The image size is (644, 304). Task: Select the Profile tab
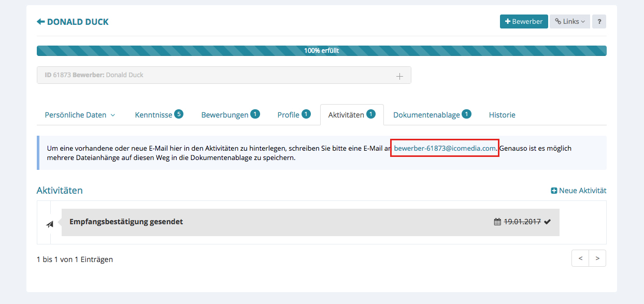pyautogui.click(x=293, y=115)
